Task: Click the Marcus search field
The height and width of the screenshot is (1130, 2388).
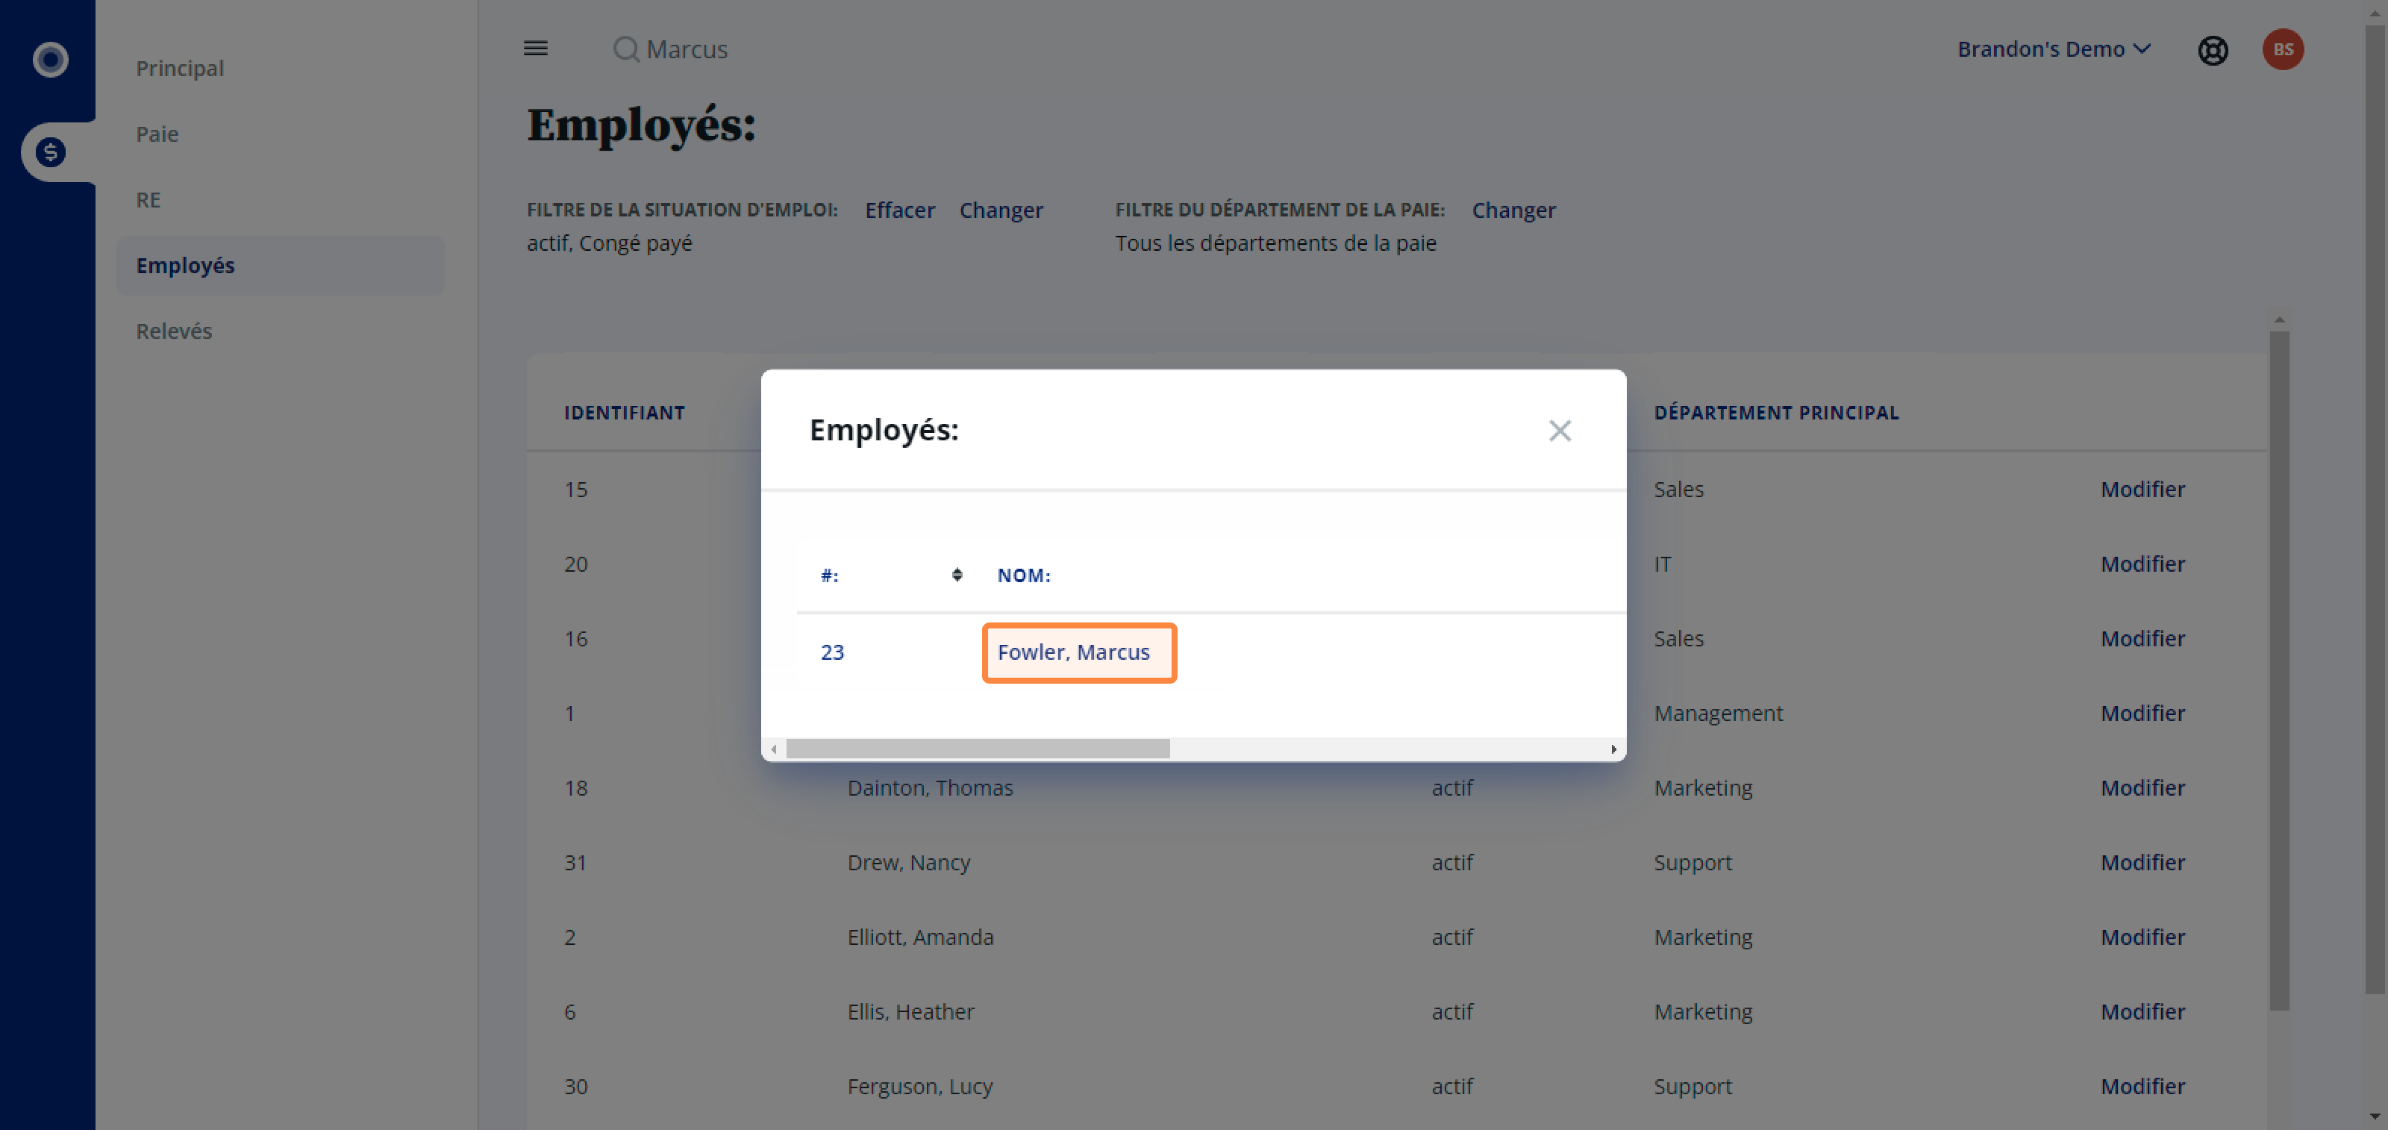Action: tap(686, 49)
